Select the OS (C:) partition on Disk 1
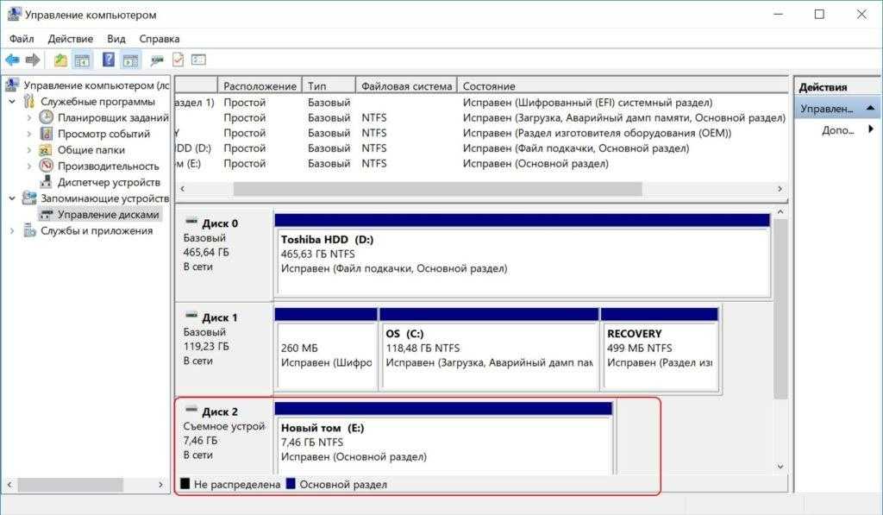 tap(489, 348)
